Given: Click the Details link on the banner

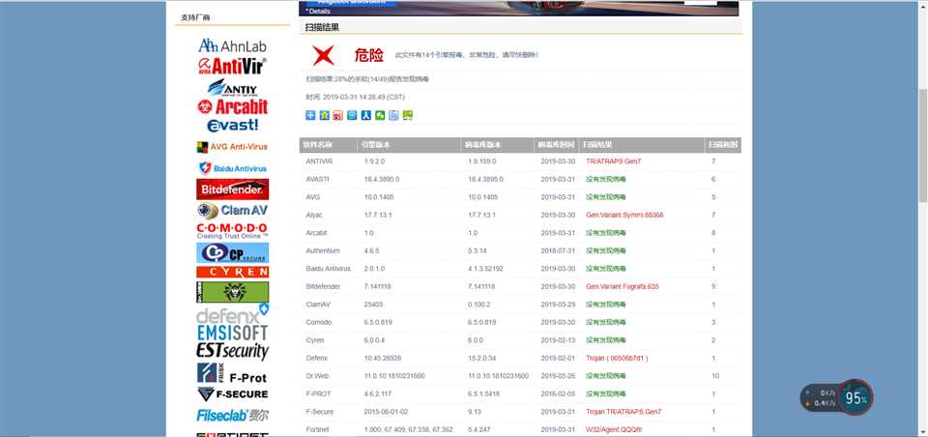Looking at the screenshot, I should pyautogui.click(x=318, y=12).
